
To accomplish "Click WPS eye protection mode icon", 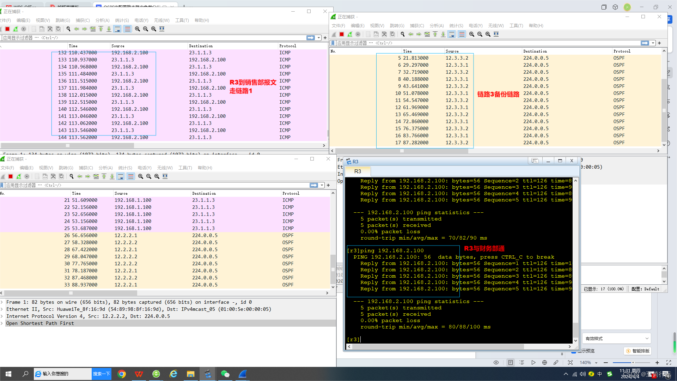I will pyautogui.click(x=496, y=363).
